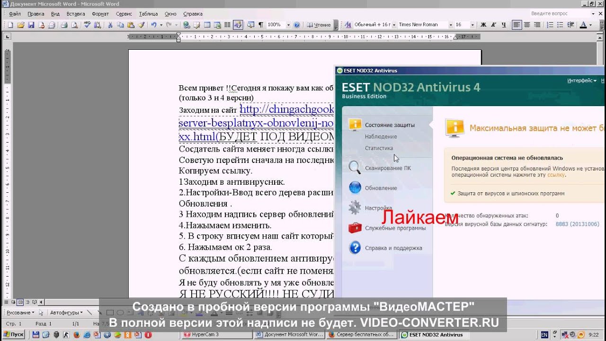Toggle Bold (Ж) formatting
The width and height of the screenshot is (606, 341).
point(483,25)
